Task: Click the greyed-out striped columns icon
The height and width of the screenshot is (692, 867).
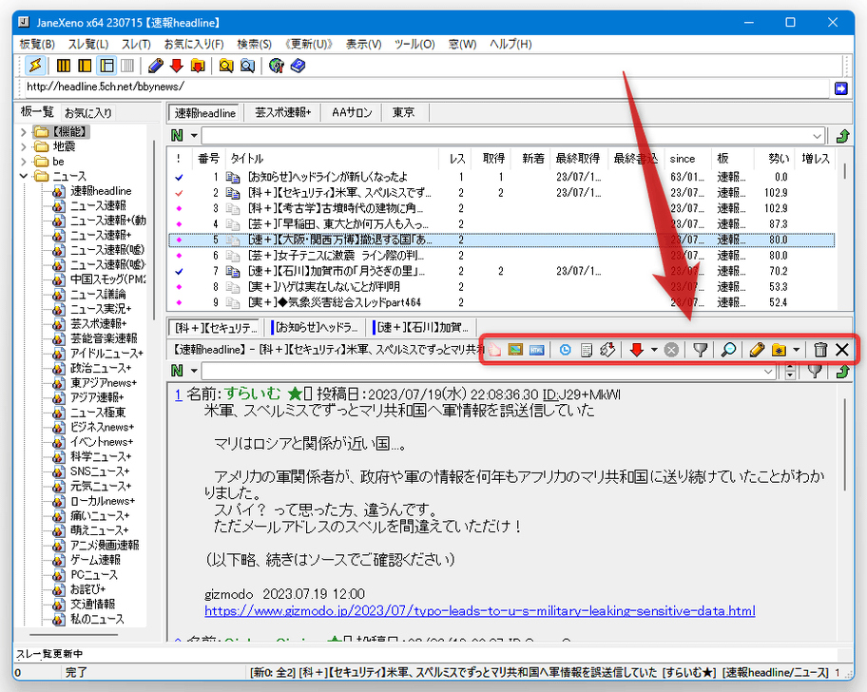Action: click(x=127, y=66)
